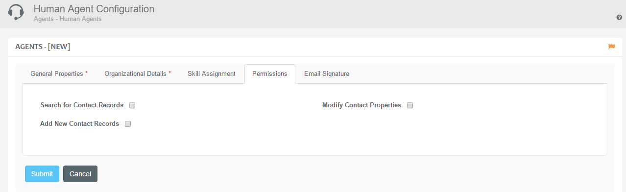This screenshot has height=192, width=626.
Task: Click the Agents - Human Agents breadcrumb
Action: pos(68,19)
